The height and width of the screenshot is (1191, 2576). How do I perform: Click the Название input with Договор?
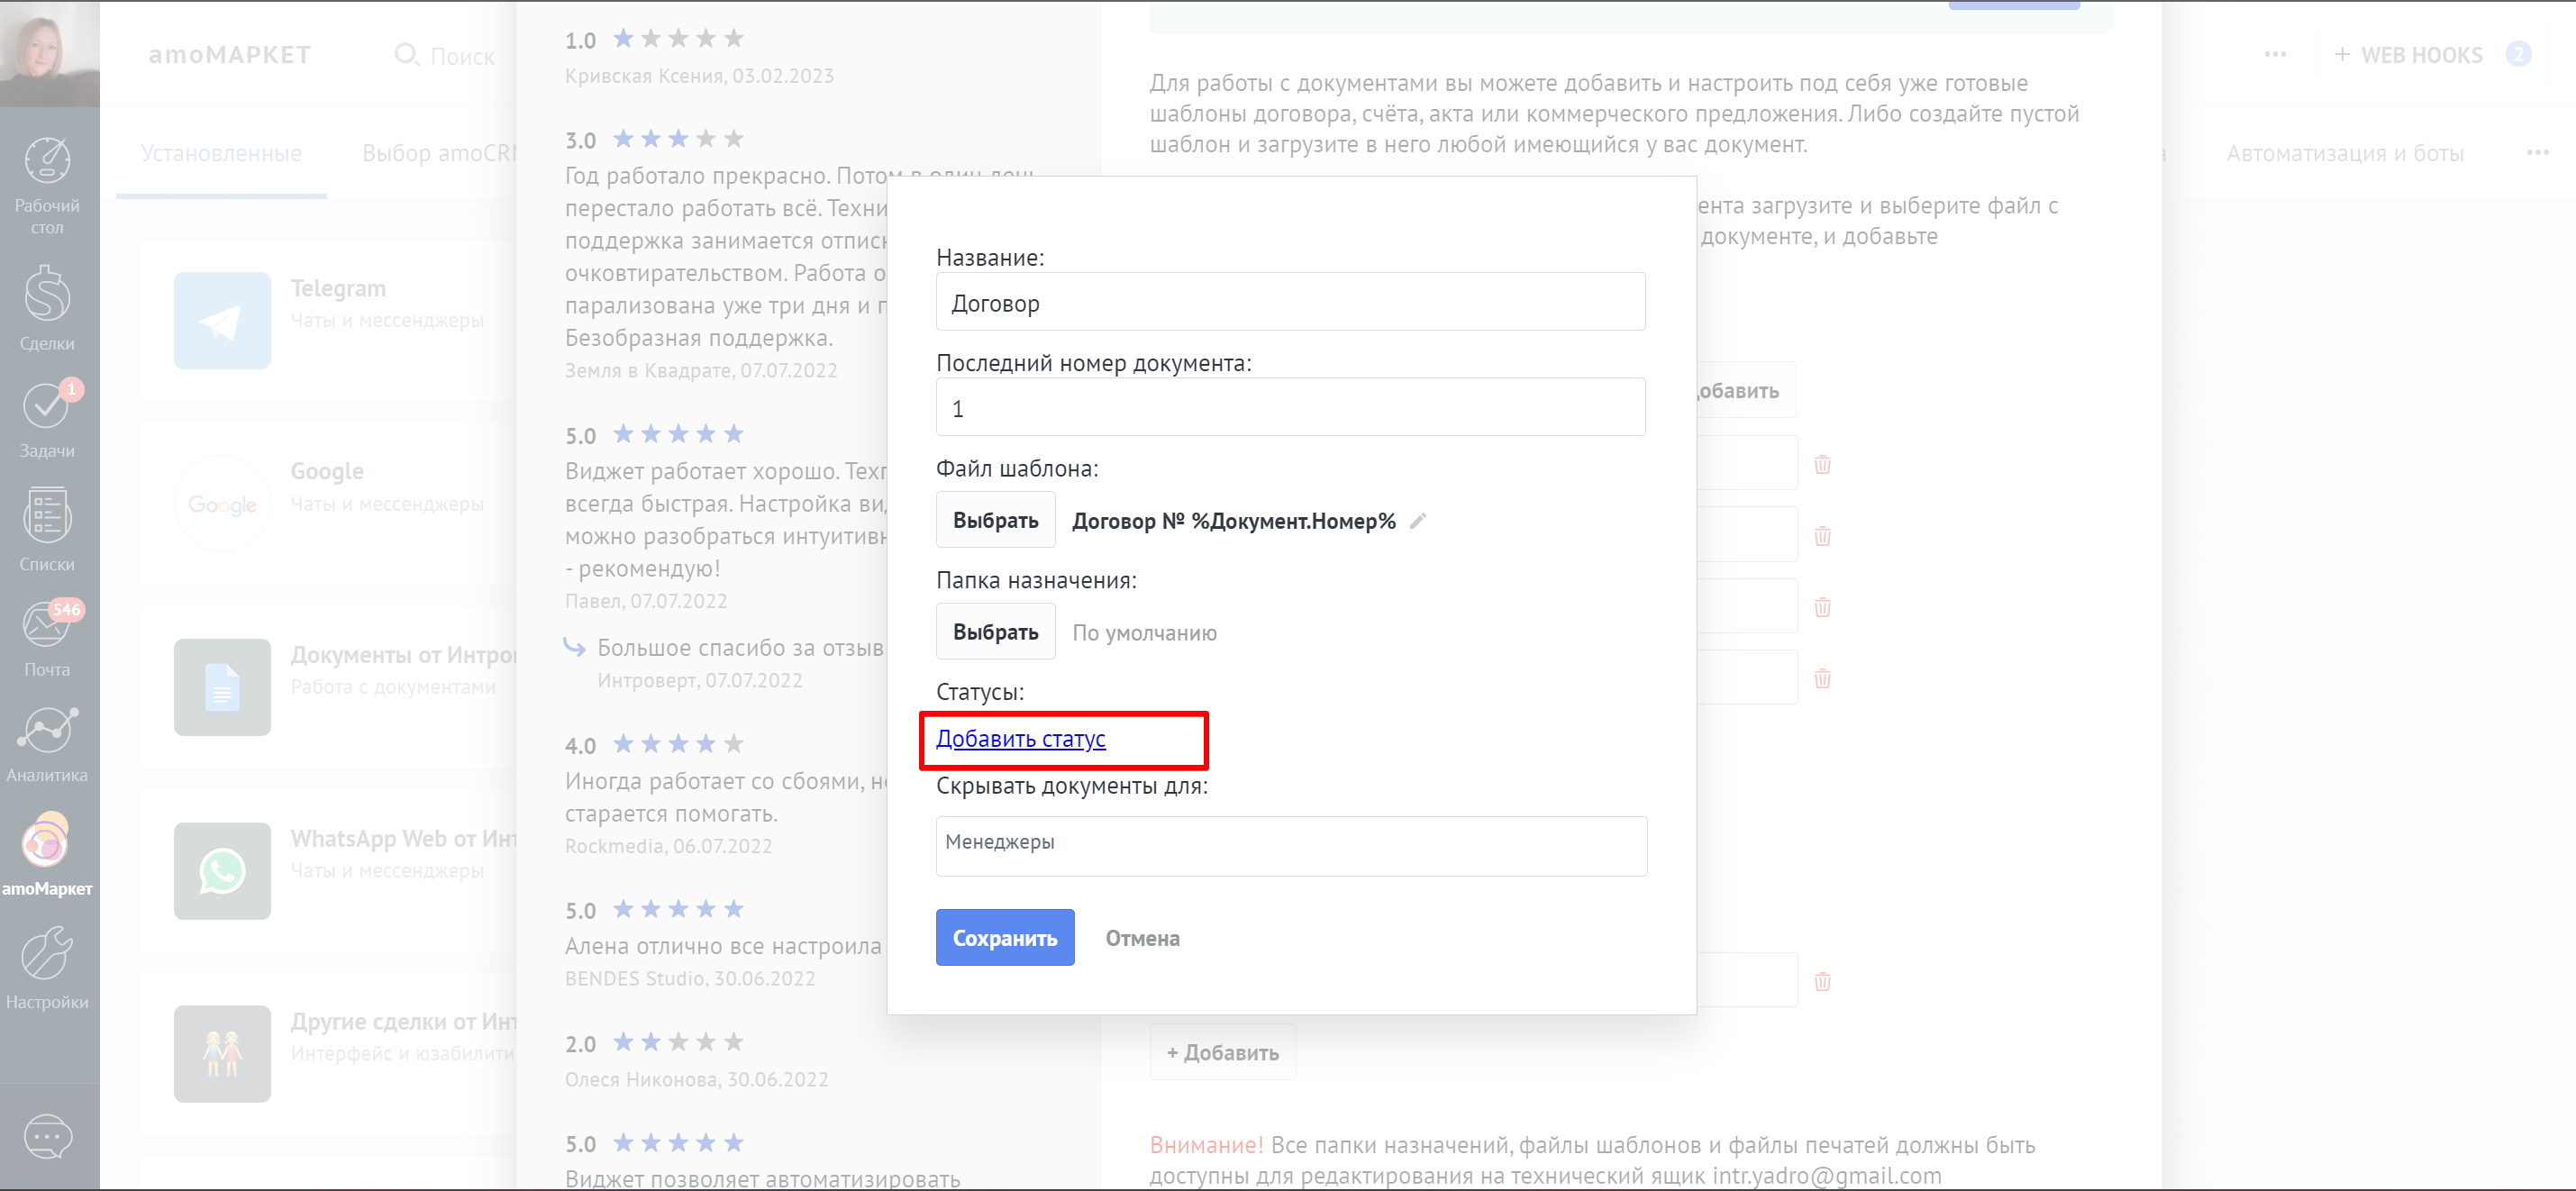tap(1290, 302)
